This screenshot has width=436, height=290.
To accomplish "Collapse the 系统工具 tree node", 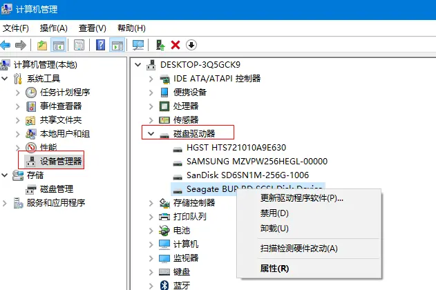I will coord(4,79).
